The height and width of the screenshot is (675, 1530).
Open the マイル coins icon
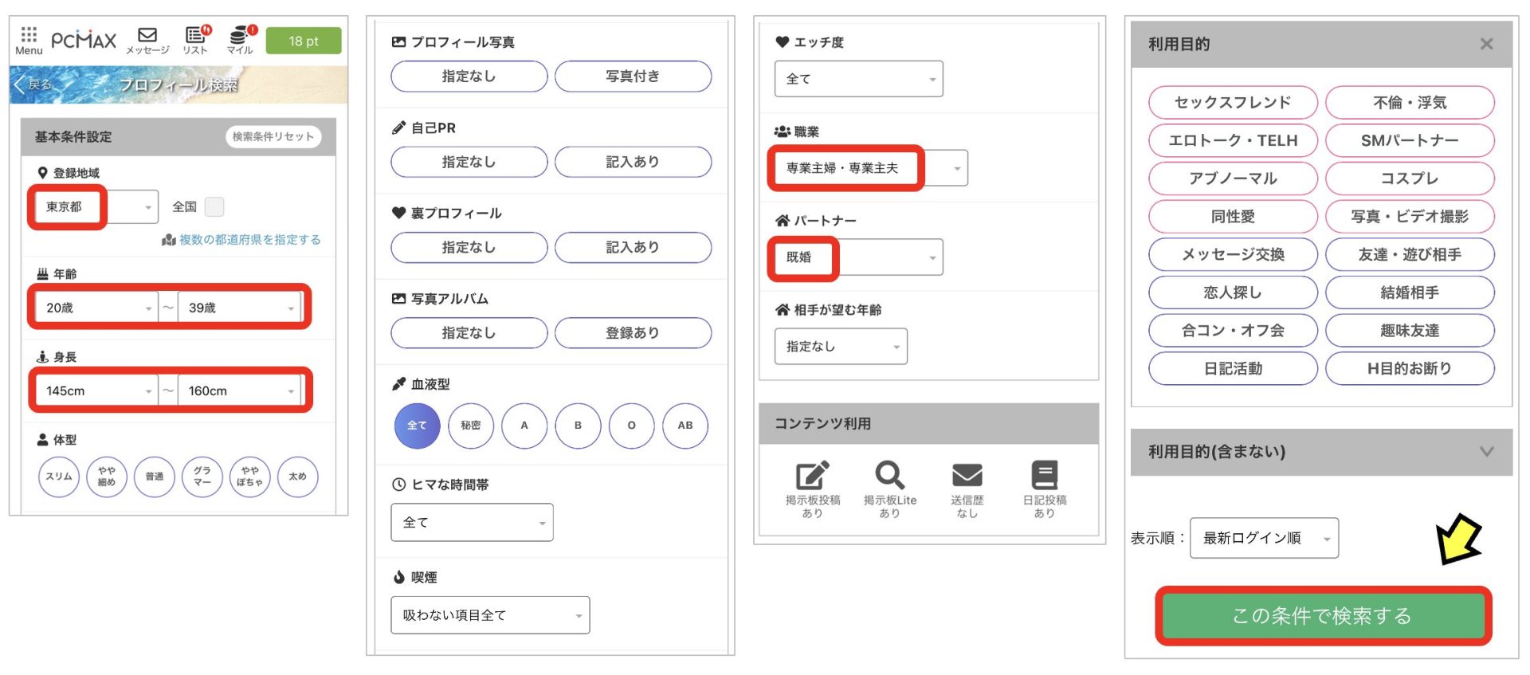(239, 36)
